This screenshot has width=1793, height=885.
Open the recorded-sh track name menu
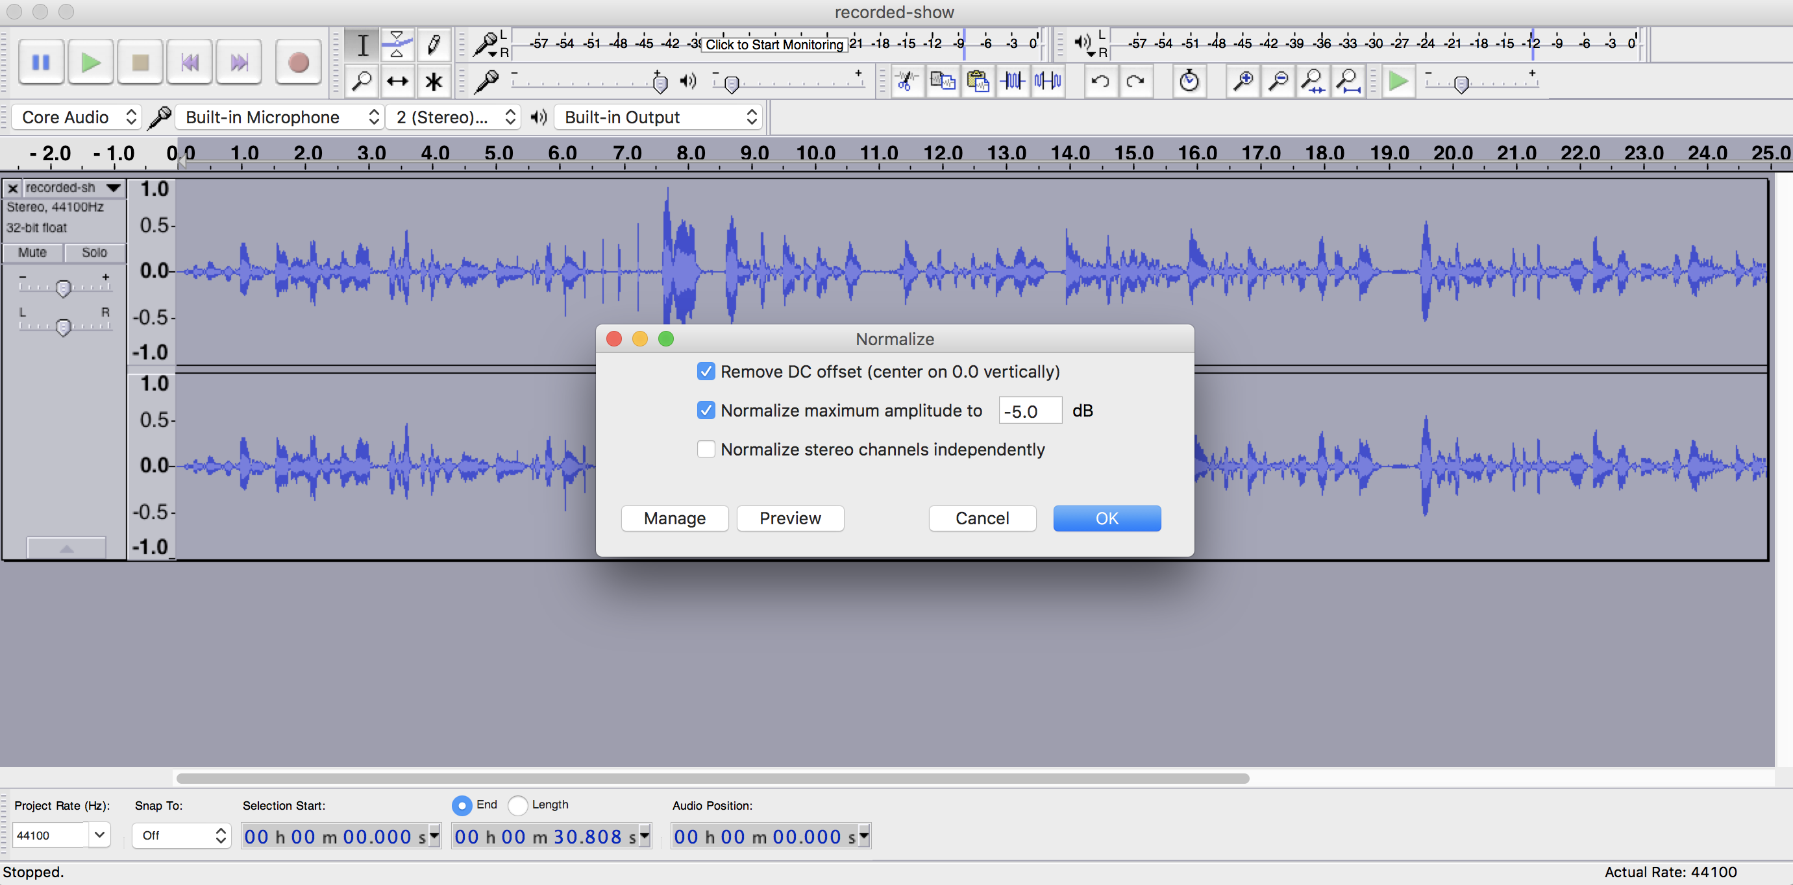point(74,187)
